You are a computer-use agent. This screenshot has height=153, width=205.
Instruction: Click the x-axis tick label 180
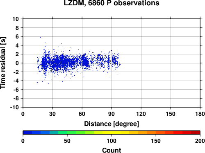(x=200, y=114)
